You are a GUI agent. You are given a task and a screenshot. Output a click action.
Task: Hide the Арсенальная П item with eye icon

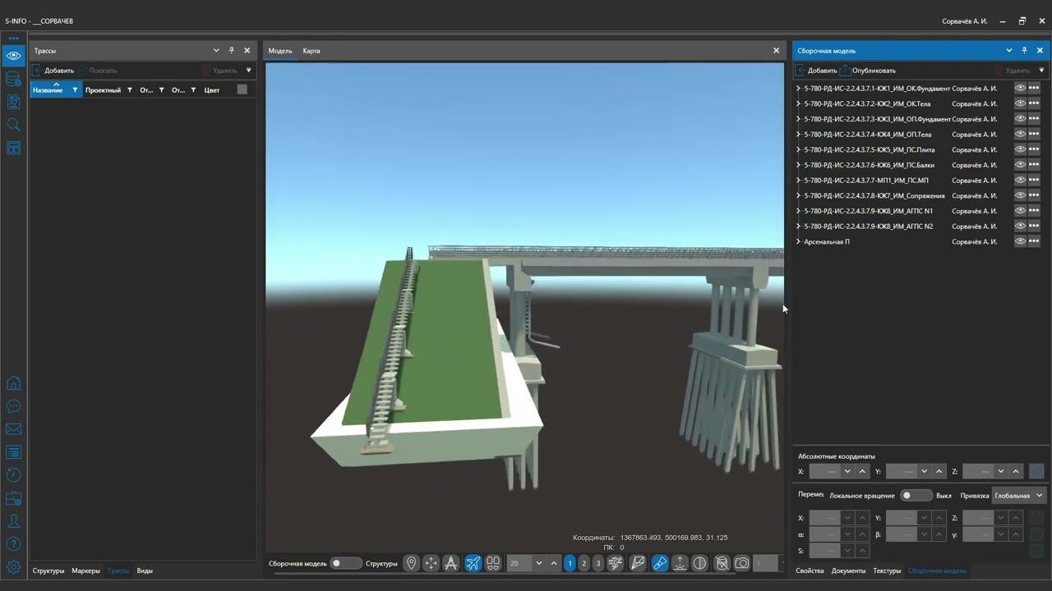1020,241
